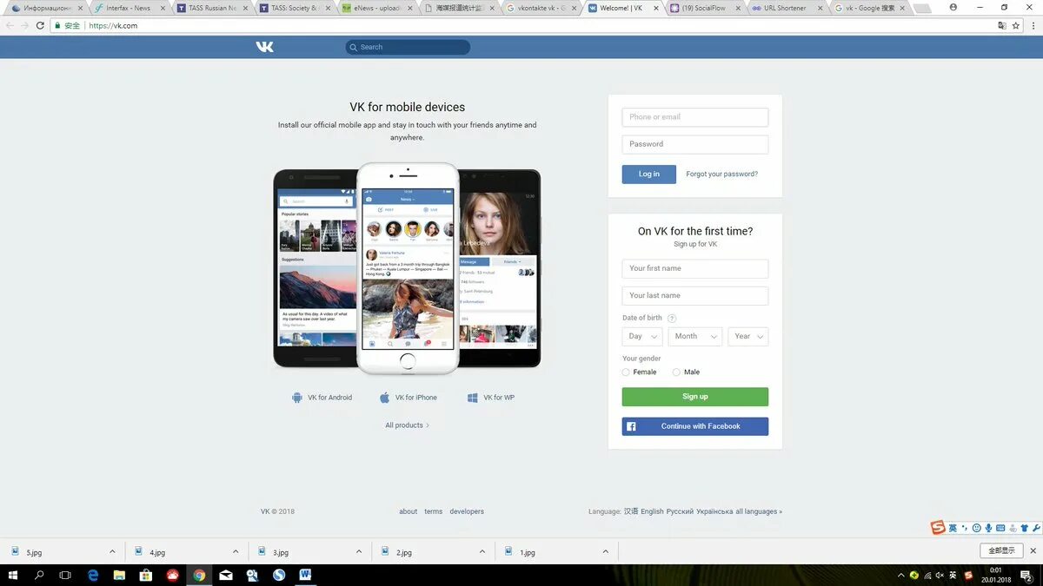The height and width of the screenshot is (586, 1043).
Task: Click the Sogou input method S icon
Action: [938, 528]
